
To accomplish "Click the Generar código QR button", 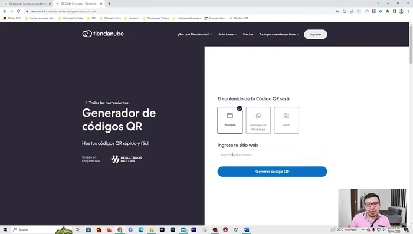I will coord(272,172).
